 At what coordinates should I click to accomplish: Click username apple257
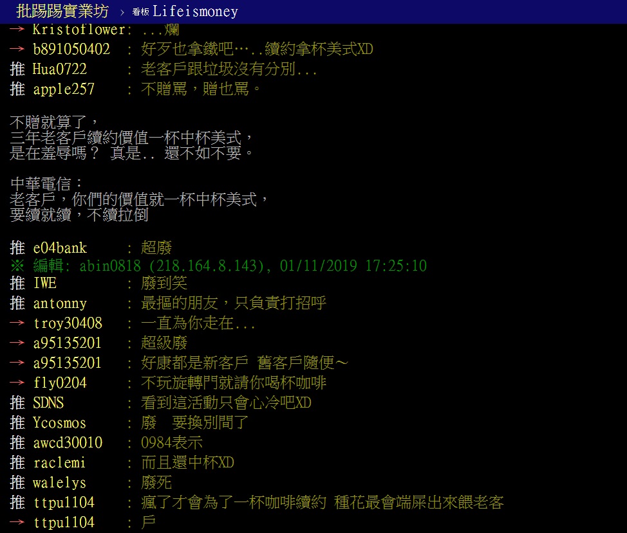pyautogui.click(x=64, y=89)
